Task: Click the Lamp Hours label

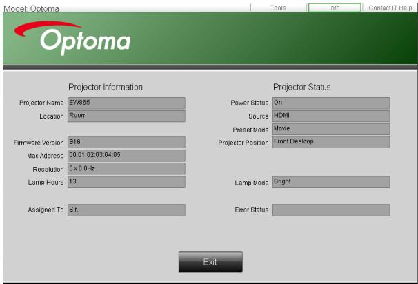Action: [x=46, y=183]
